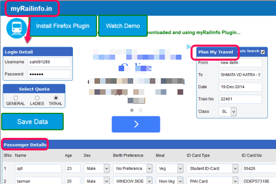
Task: Click the Password input field
Action: (x=49, y=74)
